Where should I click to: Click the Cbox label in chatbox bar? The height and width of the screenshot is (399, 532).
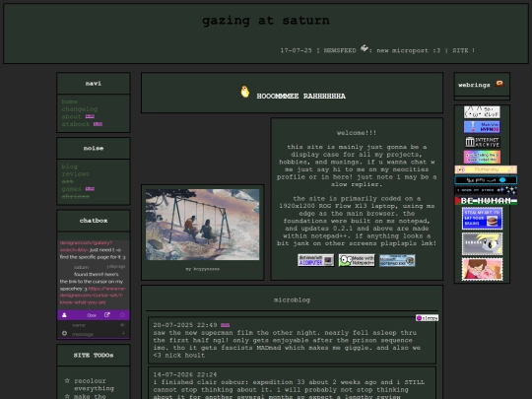92,315
